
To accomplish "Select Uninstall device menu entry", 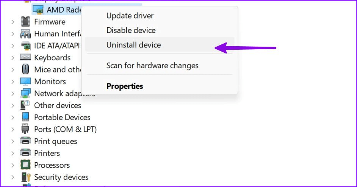I will click(133, 45).
